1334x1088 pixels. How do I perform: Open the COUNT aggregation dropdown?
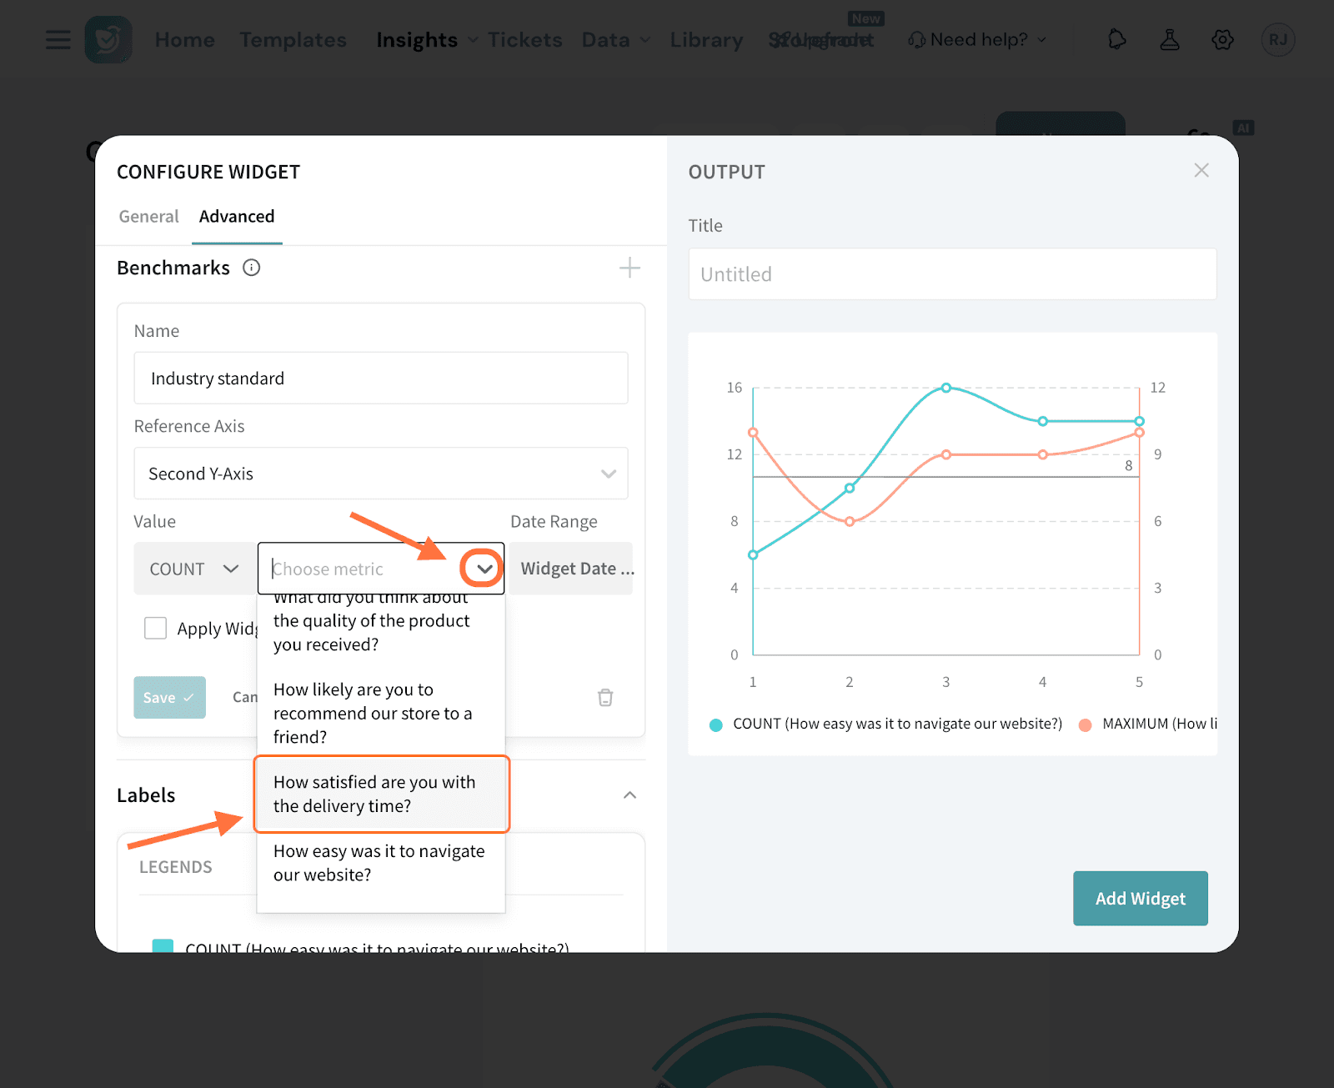click(194, 569)
